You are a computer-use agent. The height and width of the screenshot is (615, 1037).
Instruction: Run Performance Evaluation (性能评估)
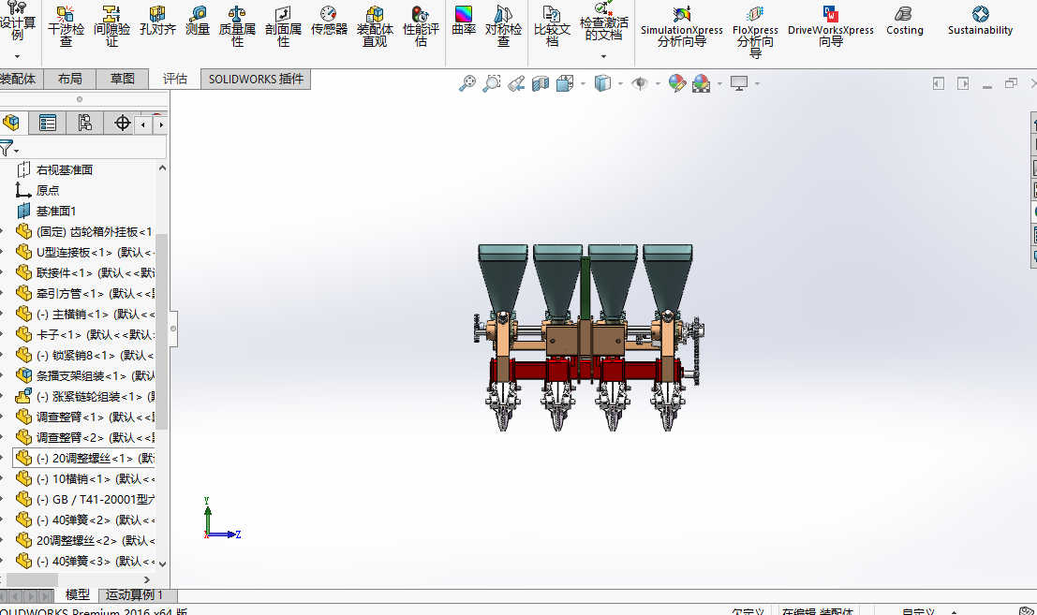tap(421, 26)
